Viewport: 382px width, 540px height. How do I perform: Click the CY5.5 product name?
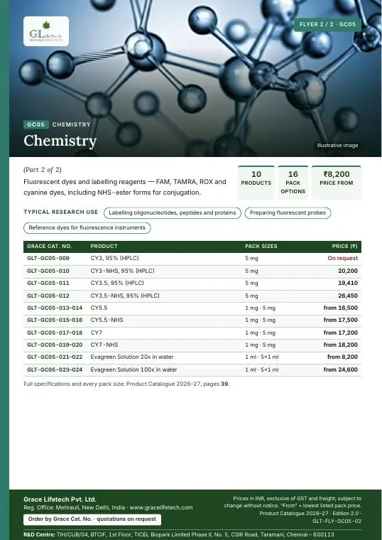(99, 308)
